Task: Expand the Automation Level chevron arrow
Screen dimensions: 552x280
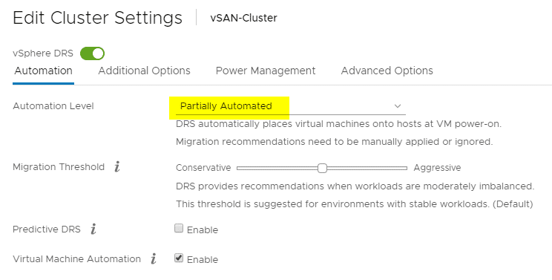Action: point(398,106)
